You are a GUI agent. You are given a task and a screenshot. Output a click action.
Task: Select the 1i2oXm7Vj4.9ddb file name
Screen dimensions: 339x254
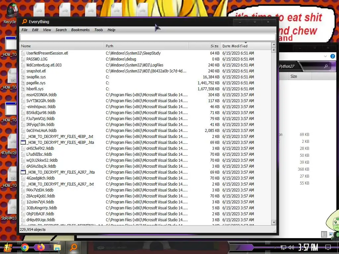click(x=40, y=202)
